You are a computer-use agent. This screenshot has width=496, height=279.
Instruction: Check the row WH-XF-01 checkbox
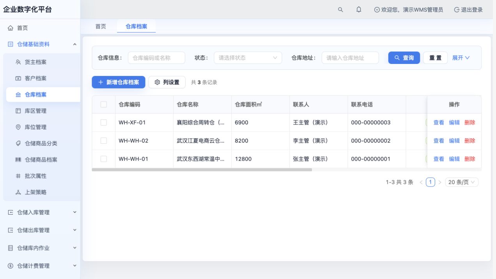click(104, 122)
